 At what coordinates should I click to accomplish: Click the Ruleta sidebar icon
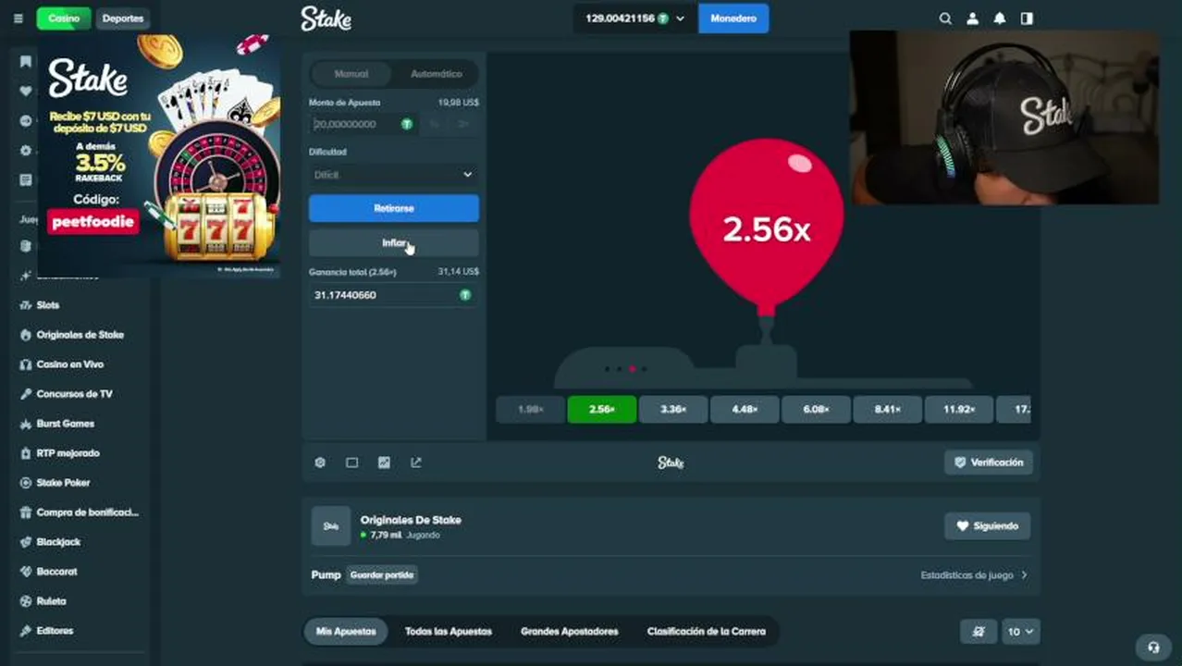coord(26,601)
